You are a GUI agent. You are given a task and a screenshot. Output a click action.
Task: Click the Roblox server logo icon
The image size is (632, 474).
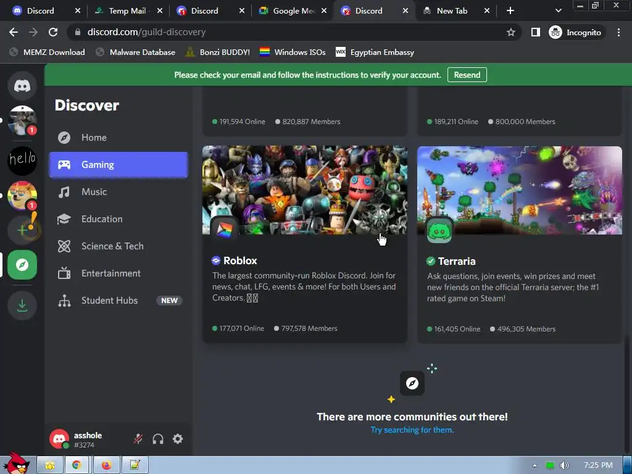coord(225,229)
